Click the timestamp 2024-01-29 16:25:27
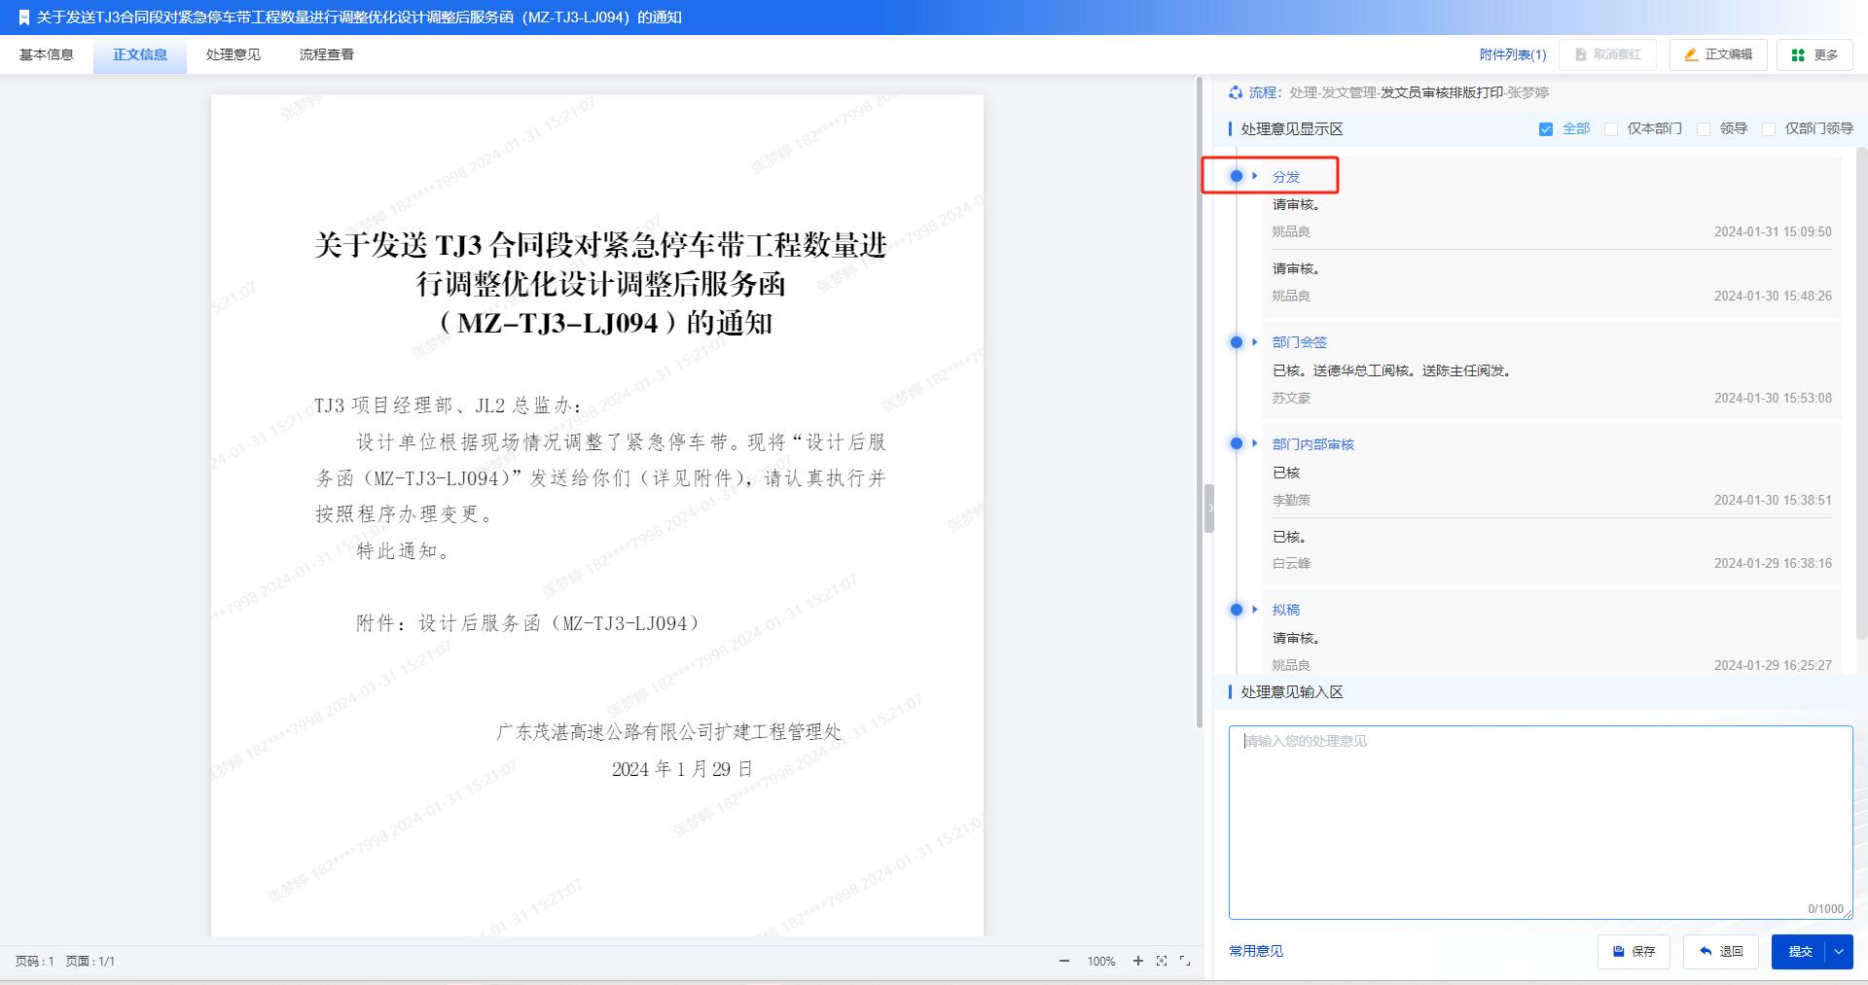Image resolution: width=1868 pixels, height=985 pixels. (x=1773, y=665)
